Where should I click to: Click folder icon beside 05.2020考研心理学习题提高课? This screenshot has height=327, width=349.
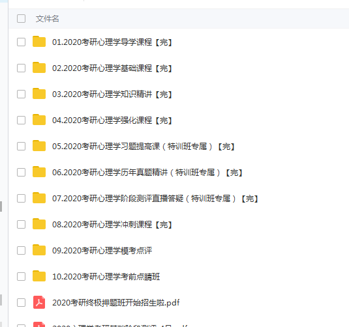tap(39, 146)
